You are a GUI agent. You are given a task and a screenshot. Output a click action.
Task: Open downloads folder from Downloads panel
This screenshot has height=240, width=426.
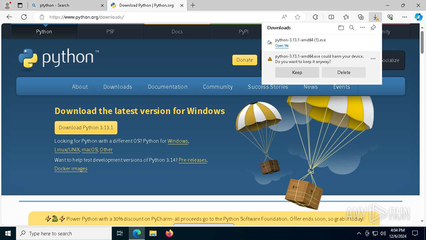point(341,28)
